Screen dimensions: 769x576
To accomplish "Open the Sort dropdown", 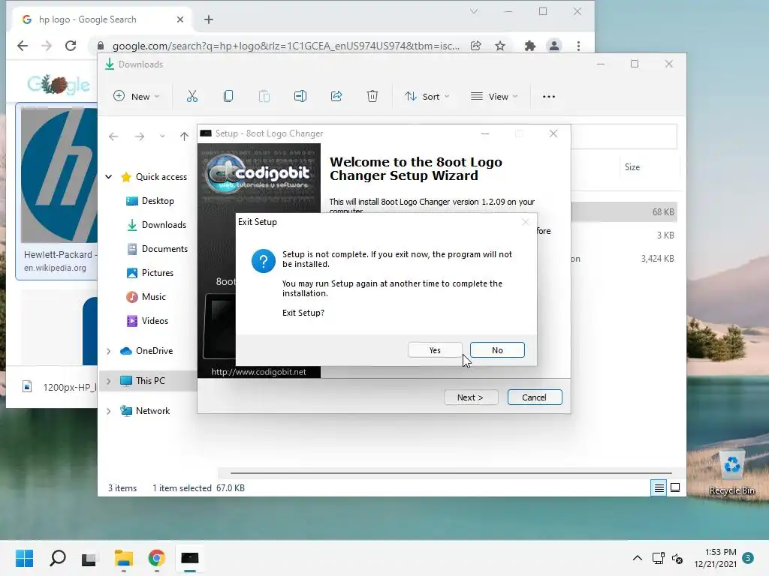I will coord(427,97).
